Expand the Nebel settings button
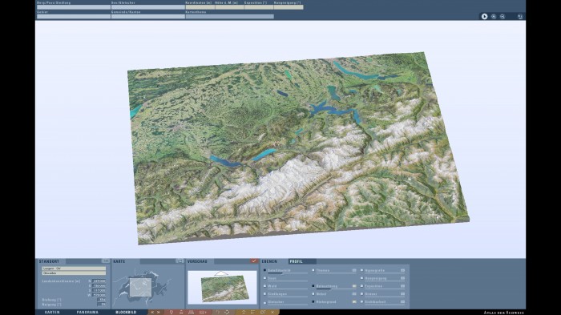Screen dimensions: 561x315 click(x=354, y=294)
